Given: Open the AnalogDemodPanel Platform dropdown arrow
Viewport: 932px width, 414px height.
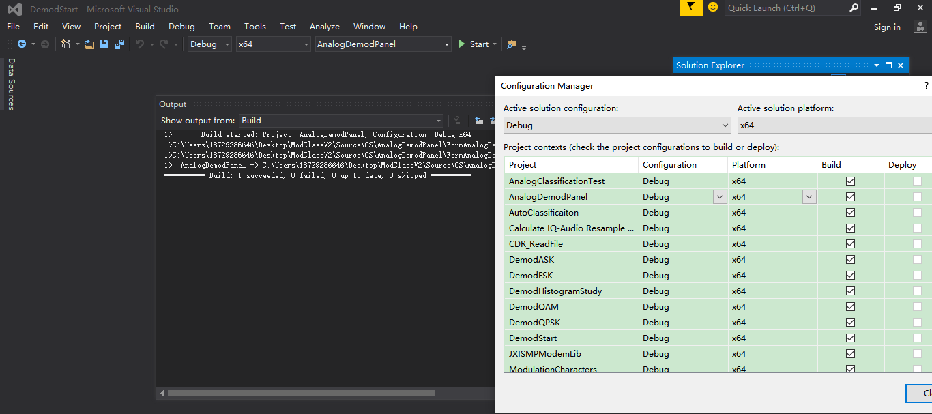Looking at the screenshot, I should 809,197.
